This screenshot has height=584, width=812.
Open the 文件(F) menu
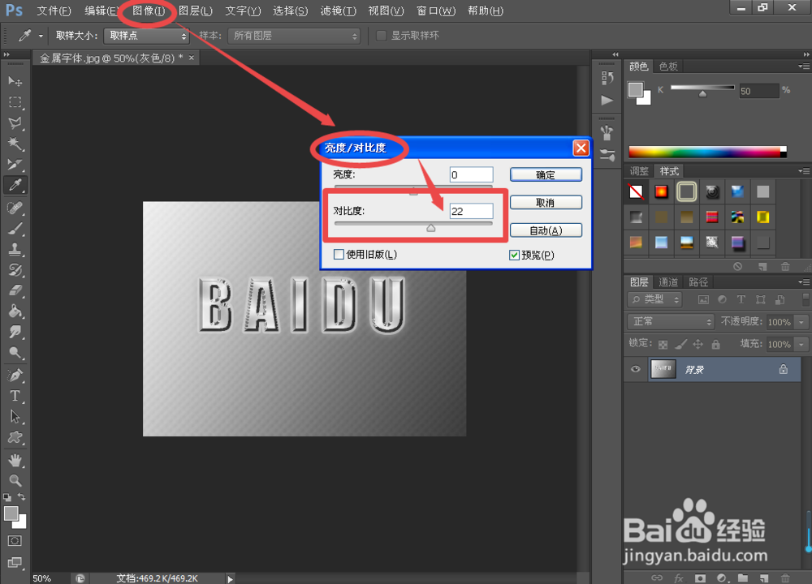pos(54,11)
